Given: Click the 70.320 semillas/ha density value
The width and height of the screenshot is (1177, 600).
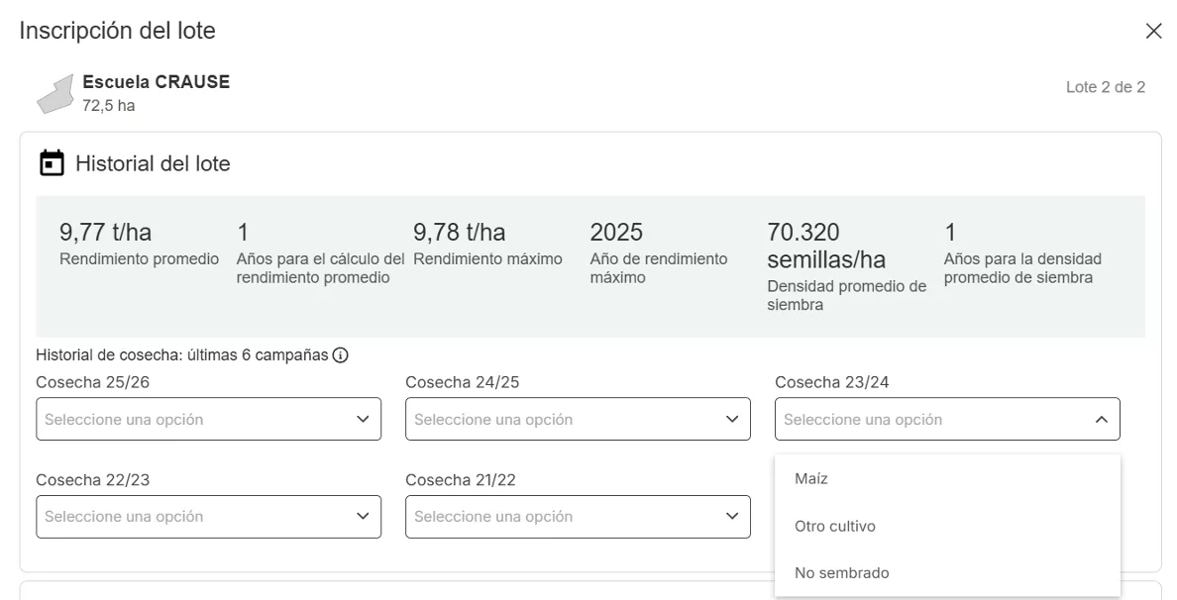Looking at the screenshot, I should pyautogui.click(x=826, y=246).
